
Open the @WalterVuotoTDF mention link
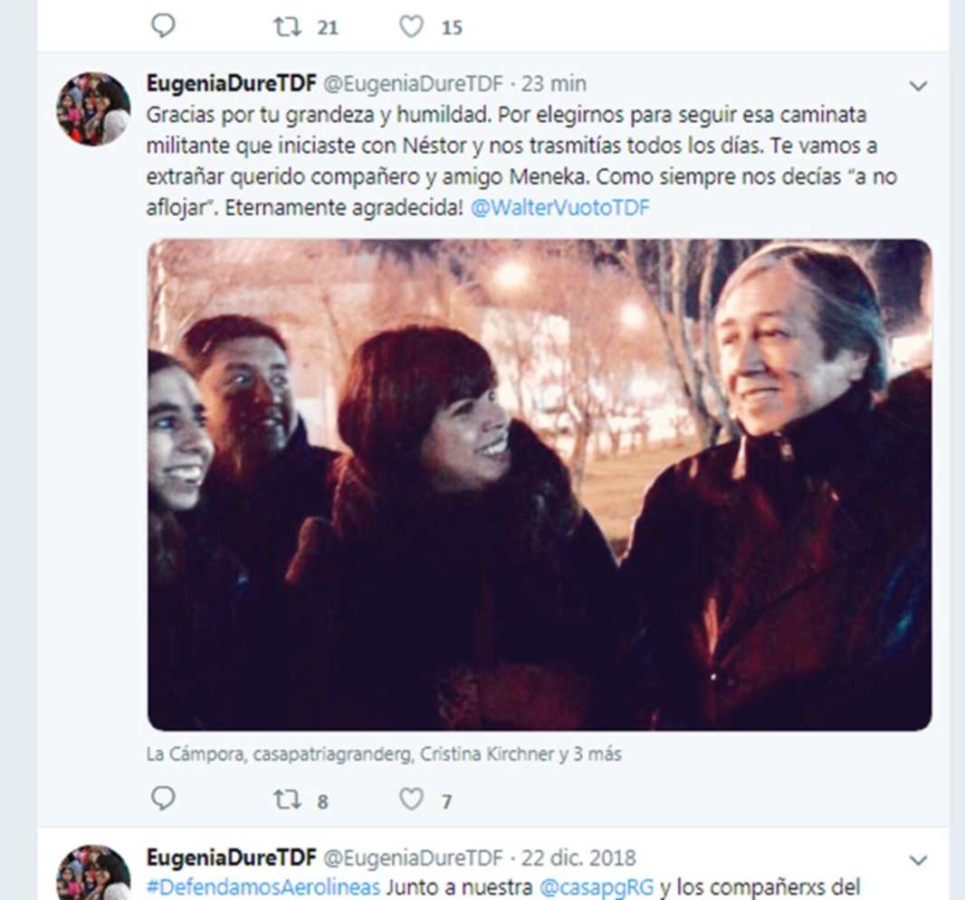coord(560,208)
